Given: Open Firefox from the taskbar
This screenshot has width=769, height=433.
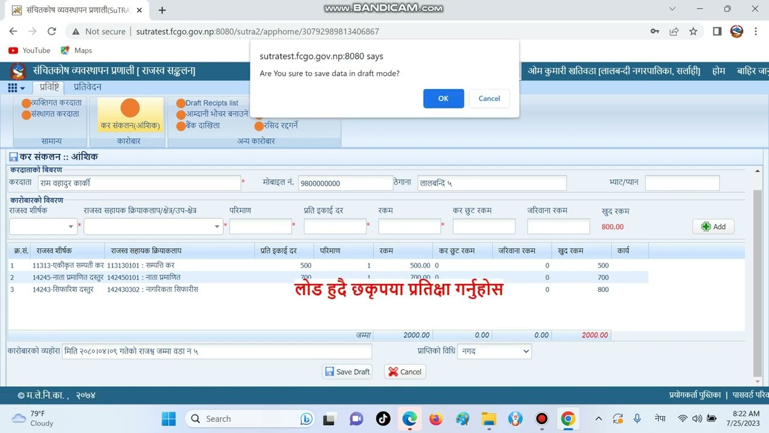Looking at the screenshot, I should (x=436, y=419).
